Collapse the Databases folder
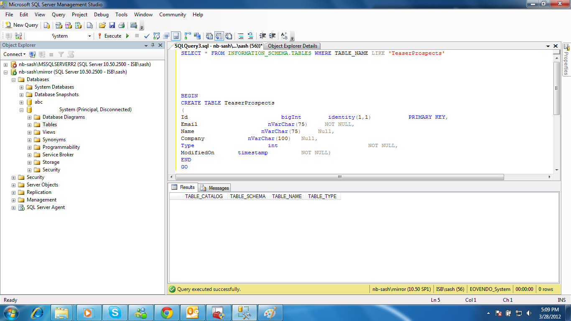The image size is (571, 321). click(14, 79)
